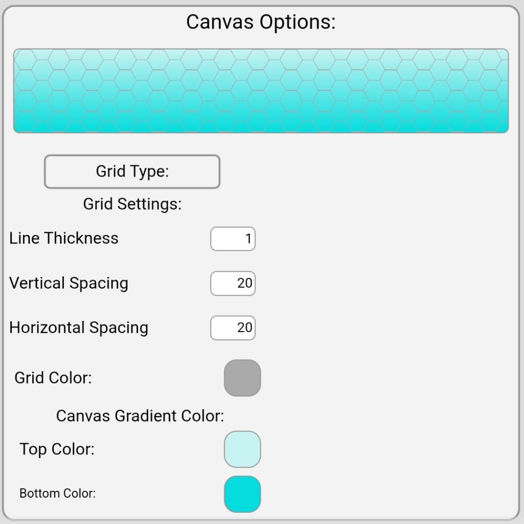This screenshot has width=524, height=524.
Task: Click the Vertical Spacing label text
Action: pyautogui.click(x=69, y=283)
